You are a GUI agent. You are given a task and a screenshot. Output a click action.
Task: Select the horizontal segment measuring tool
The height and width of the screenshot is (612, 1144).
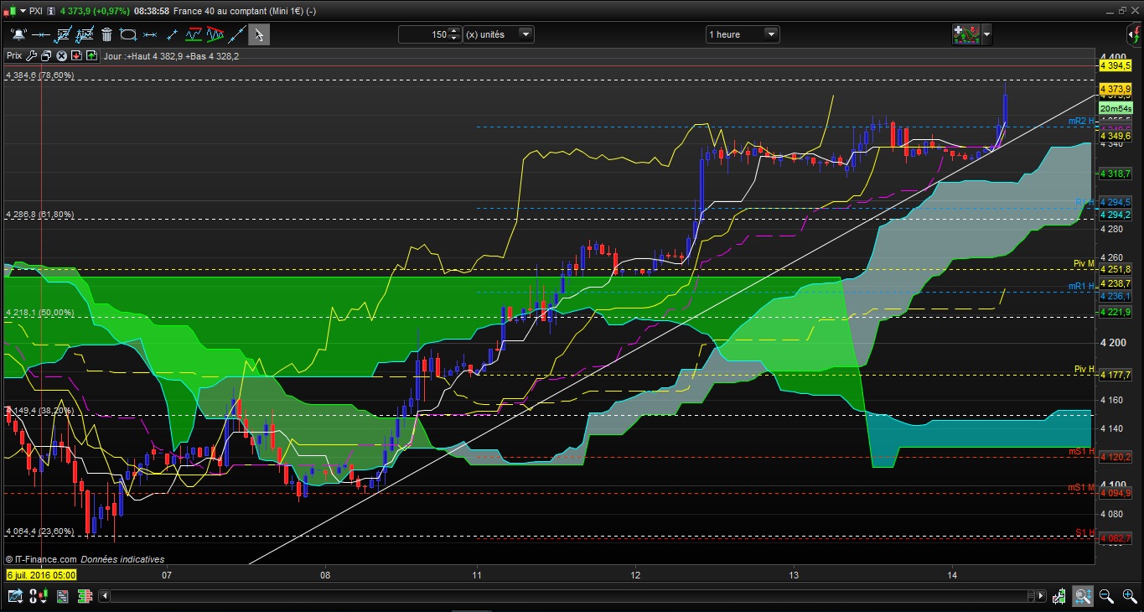[x=150, y=34]
